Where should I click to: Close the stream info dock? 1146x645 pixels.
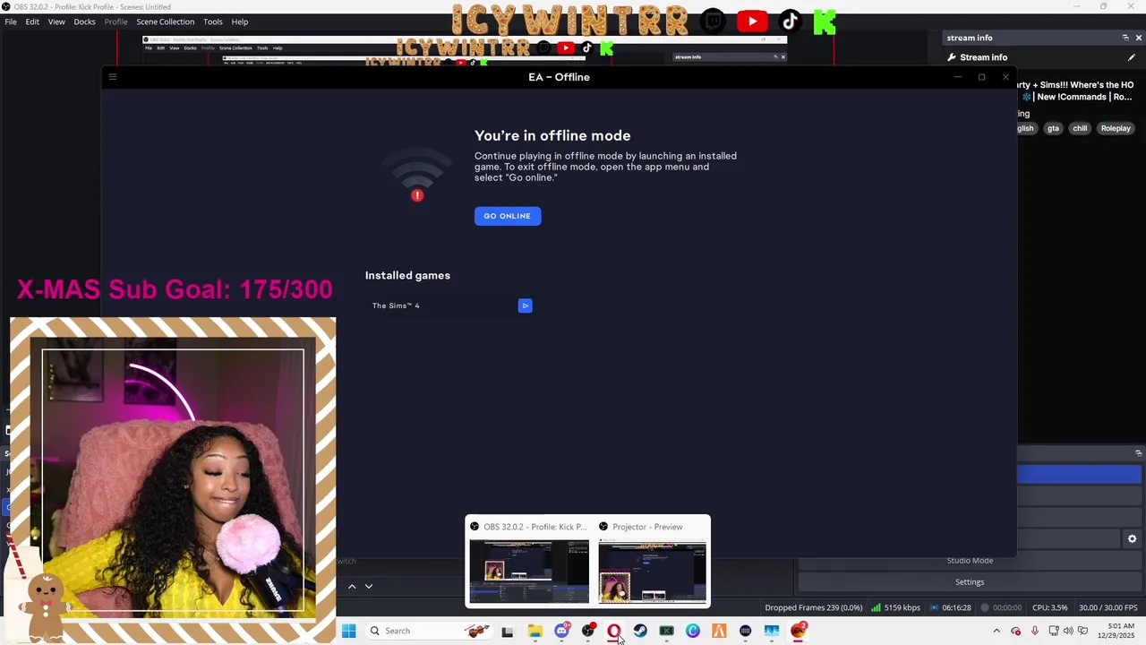pos(1138,38)
